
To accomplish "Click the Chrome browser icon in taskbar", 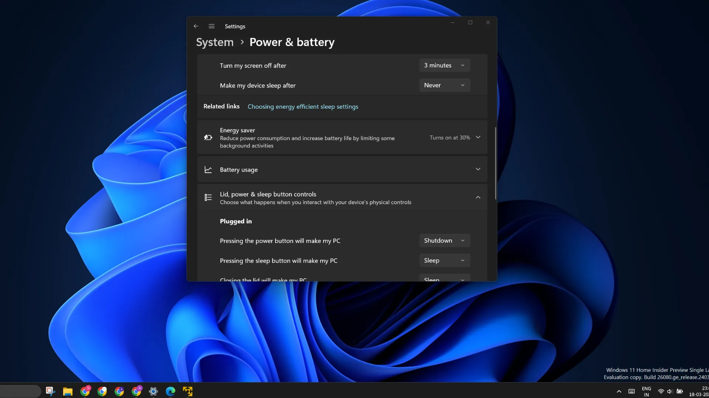I will (x=102, y=391).
